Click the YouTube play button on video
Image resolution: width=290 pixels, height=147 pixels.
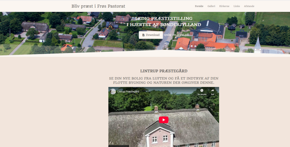pyautogui.click(x=163, y=120)
